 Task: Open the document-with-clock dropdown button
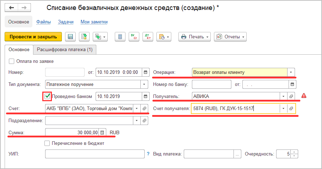[164, 37]
